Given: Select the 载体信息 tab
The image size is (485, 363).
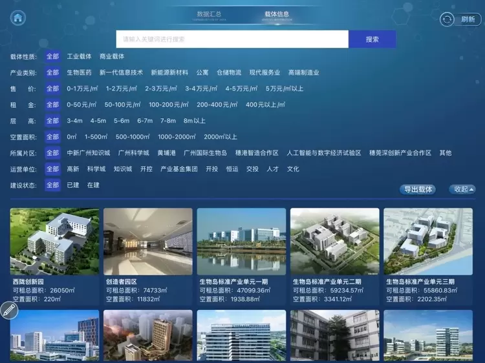Looking at the screenshot, I should 277,14.
